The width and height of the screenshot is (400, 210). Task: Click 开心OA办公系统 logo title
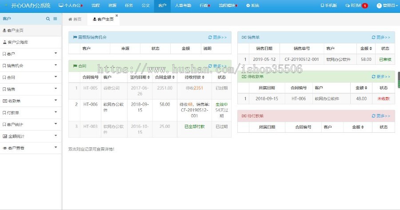[31, 6]
